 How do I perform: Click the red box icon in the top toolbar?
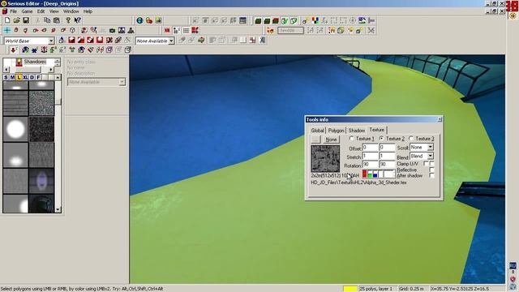(276, 20)
